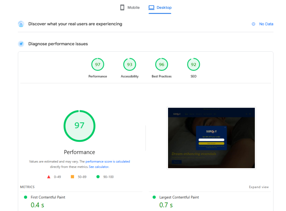This screenshot has width=286, height=211.
Task: Click the red triangle 0–49 legend icon
Action: point(49,177)
